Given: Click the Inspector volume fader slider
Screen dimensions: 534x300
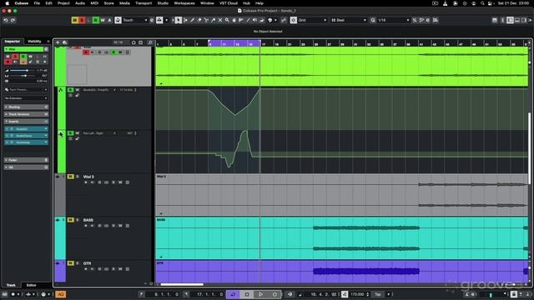Looking at the screenshot, I should pyautogui.click(x=23, y=70).
